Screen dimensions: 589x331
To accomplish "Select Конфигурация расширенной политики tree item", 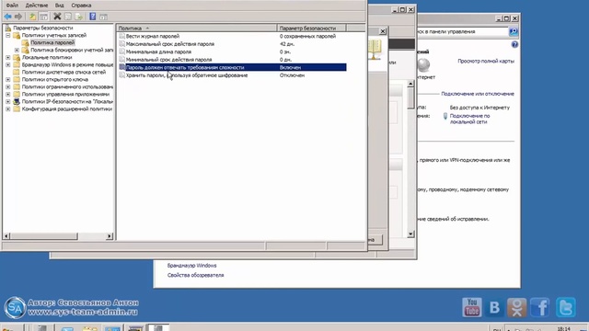I will coord(67,108).
